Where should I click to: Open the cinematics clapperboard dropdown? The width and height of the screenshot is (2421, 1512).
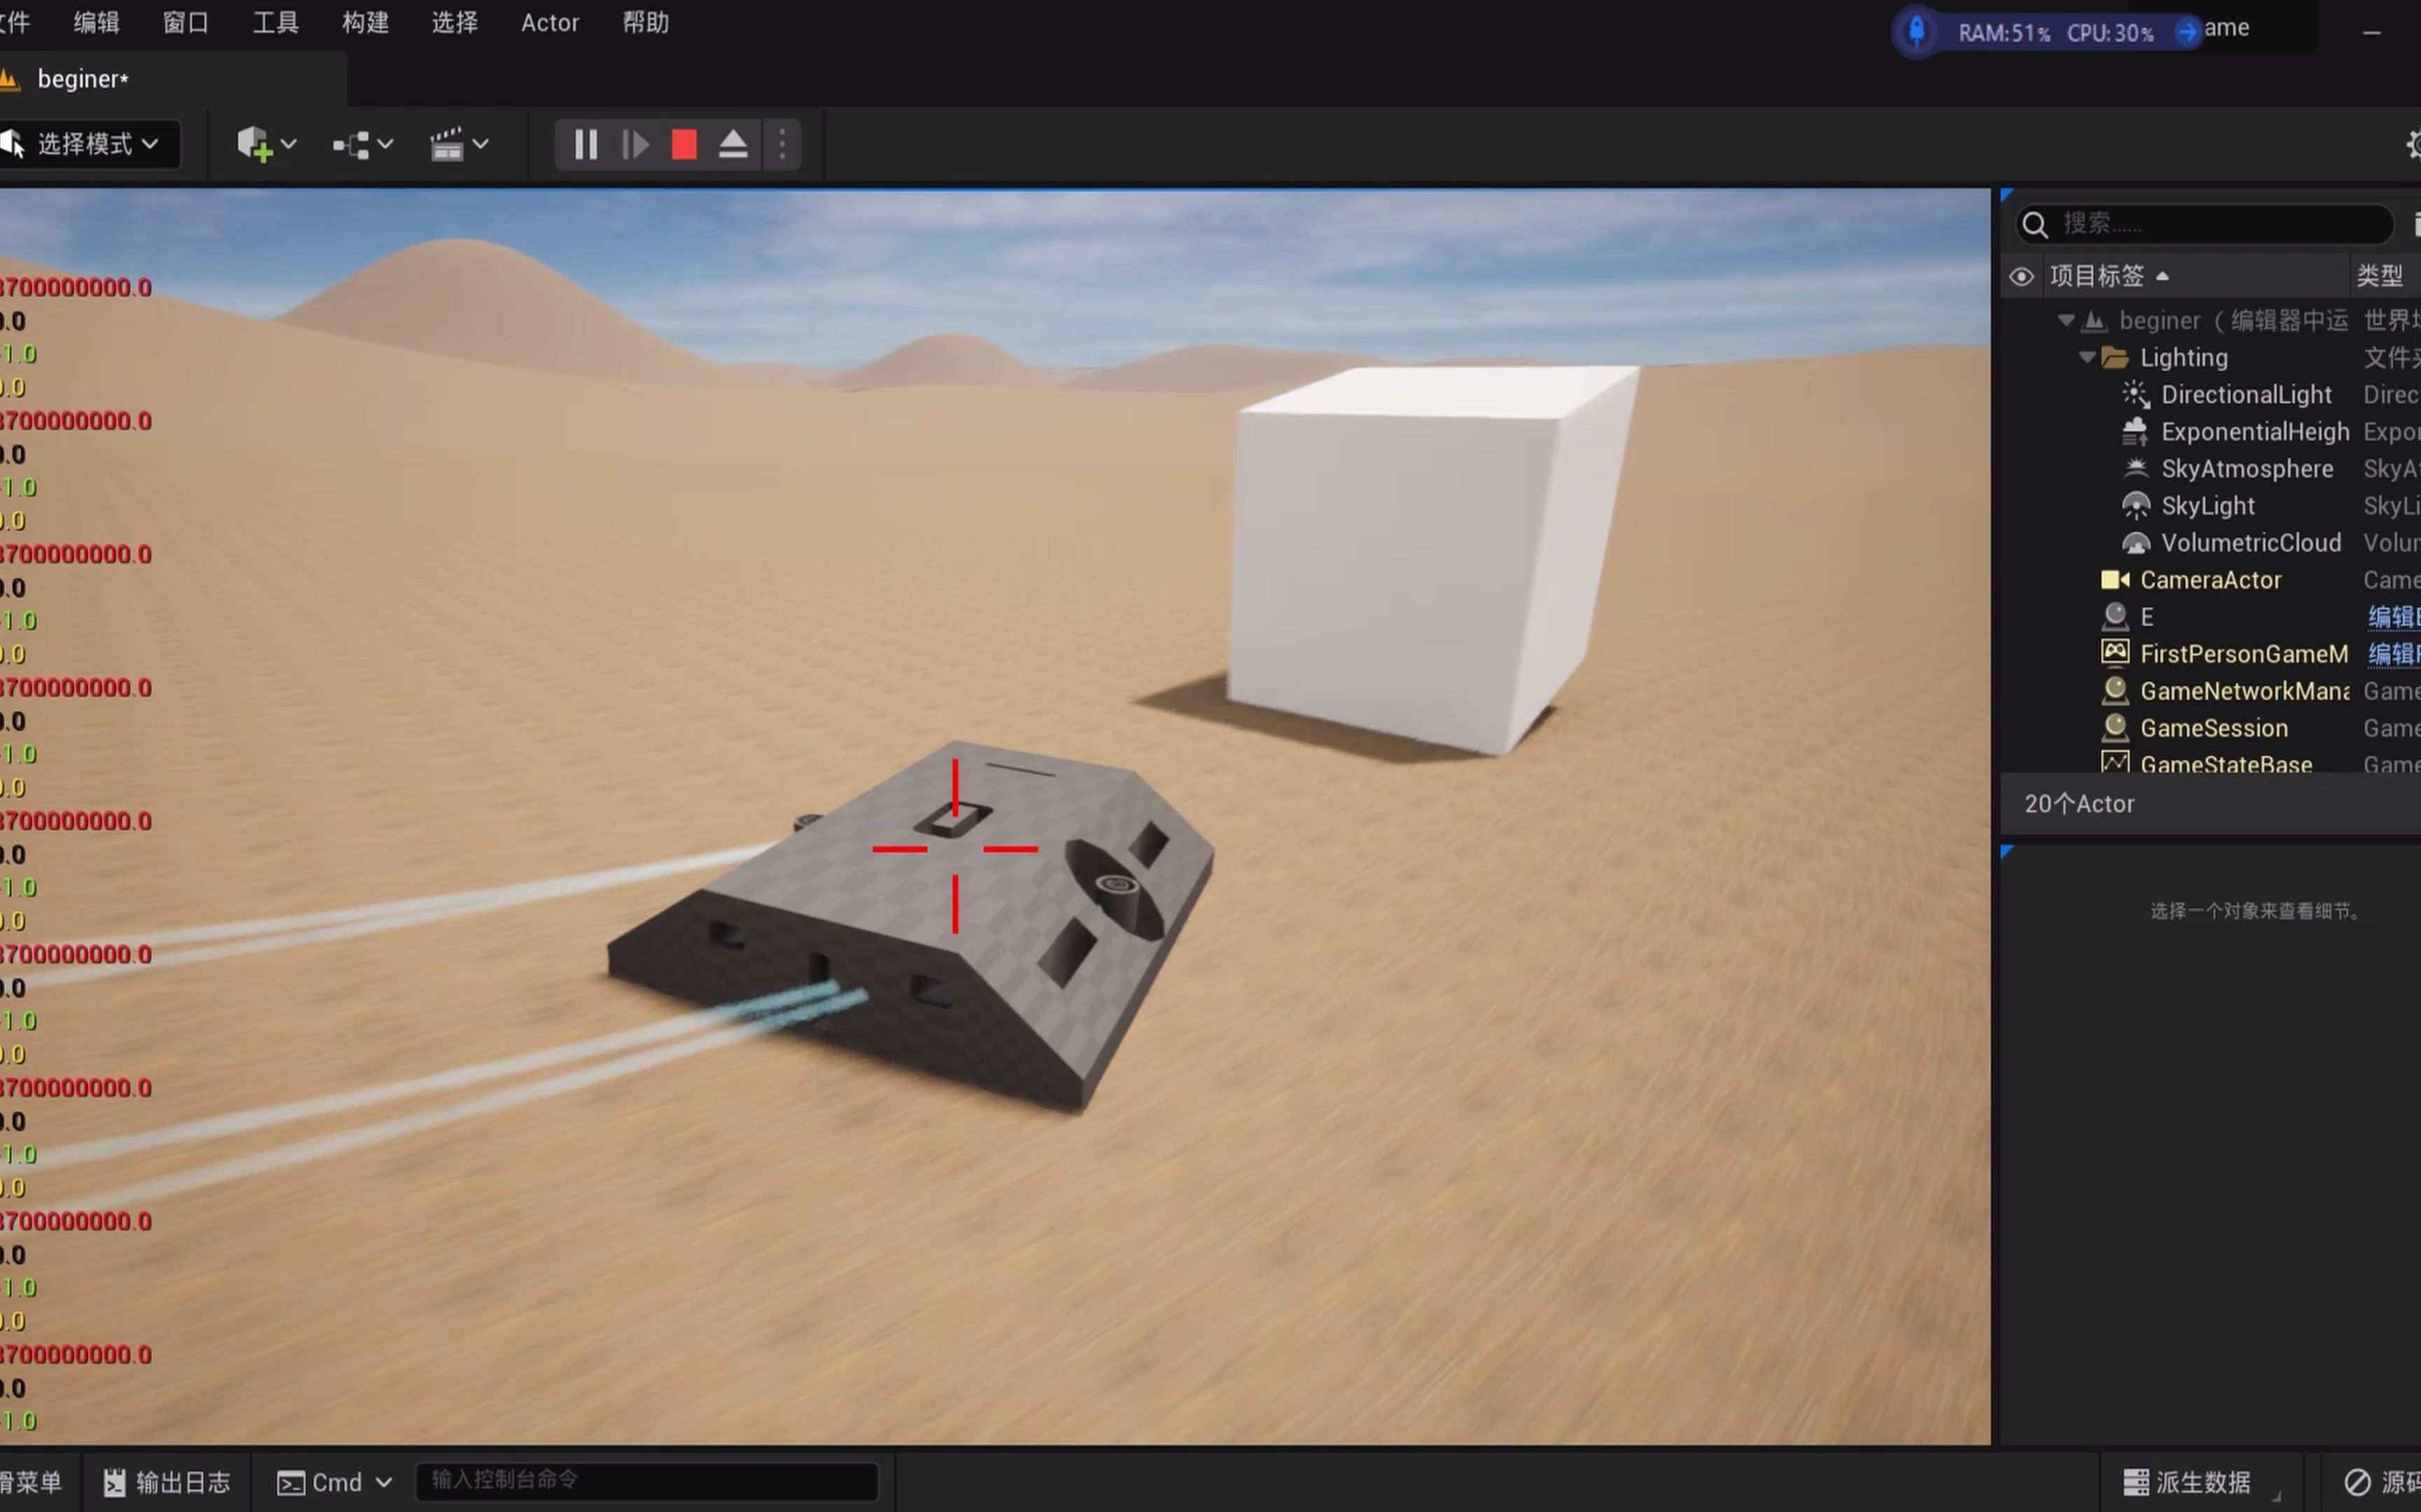458,145
